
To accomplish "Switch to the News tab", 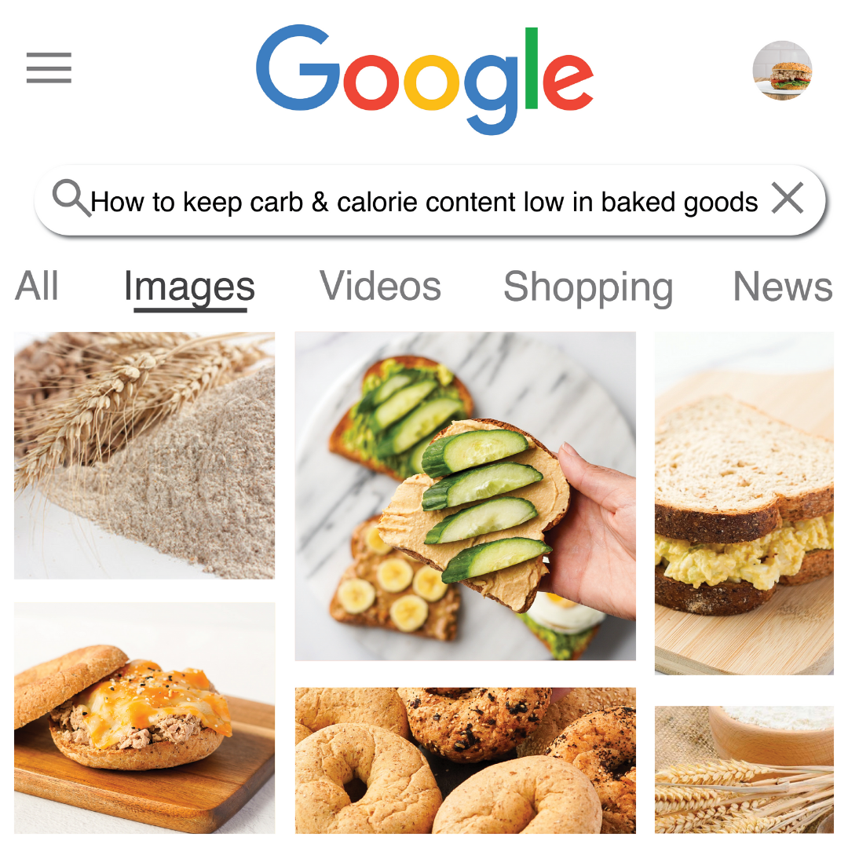I will click(783, 286).
